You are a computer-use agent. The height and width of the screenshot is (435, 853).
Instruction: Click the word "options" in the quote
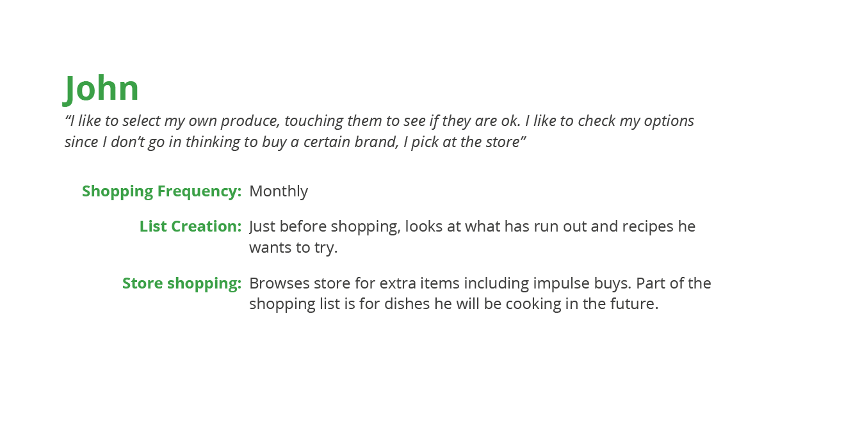(669, 121)
